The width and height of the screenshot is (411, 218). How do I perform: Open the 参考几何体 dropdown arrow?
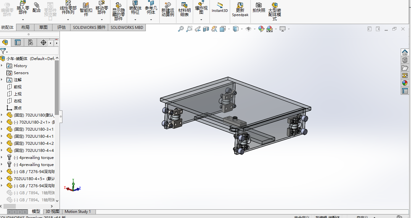(151, 20)
